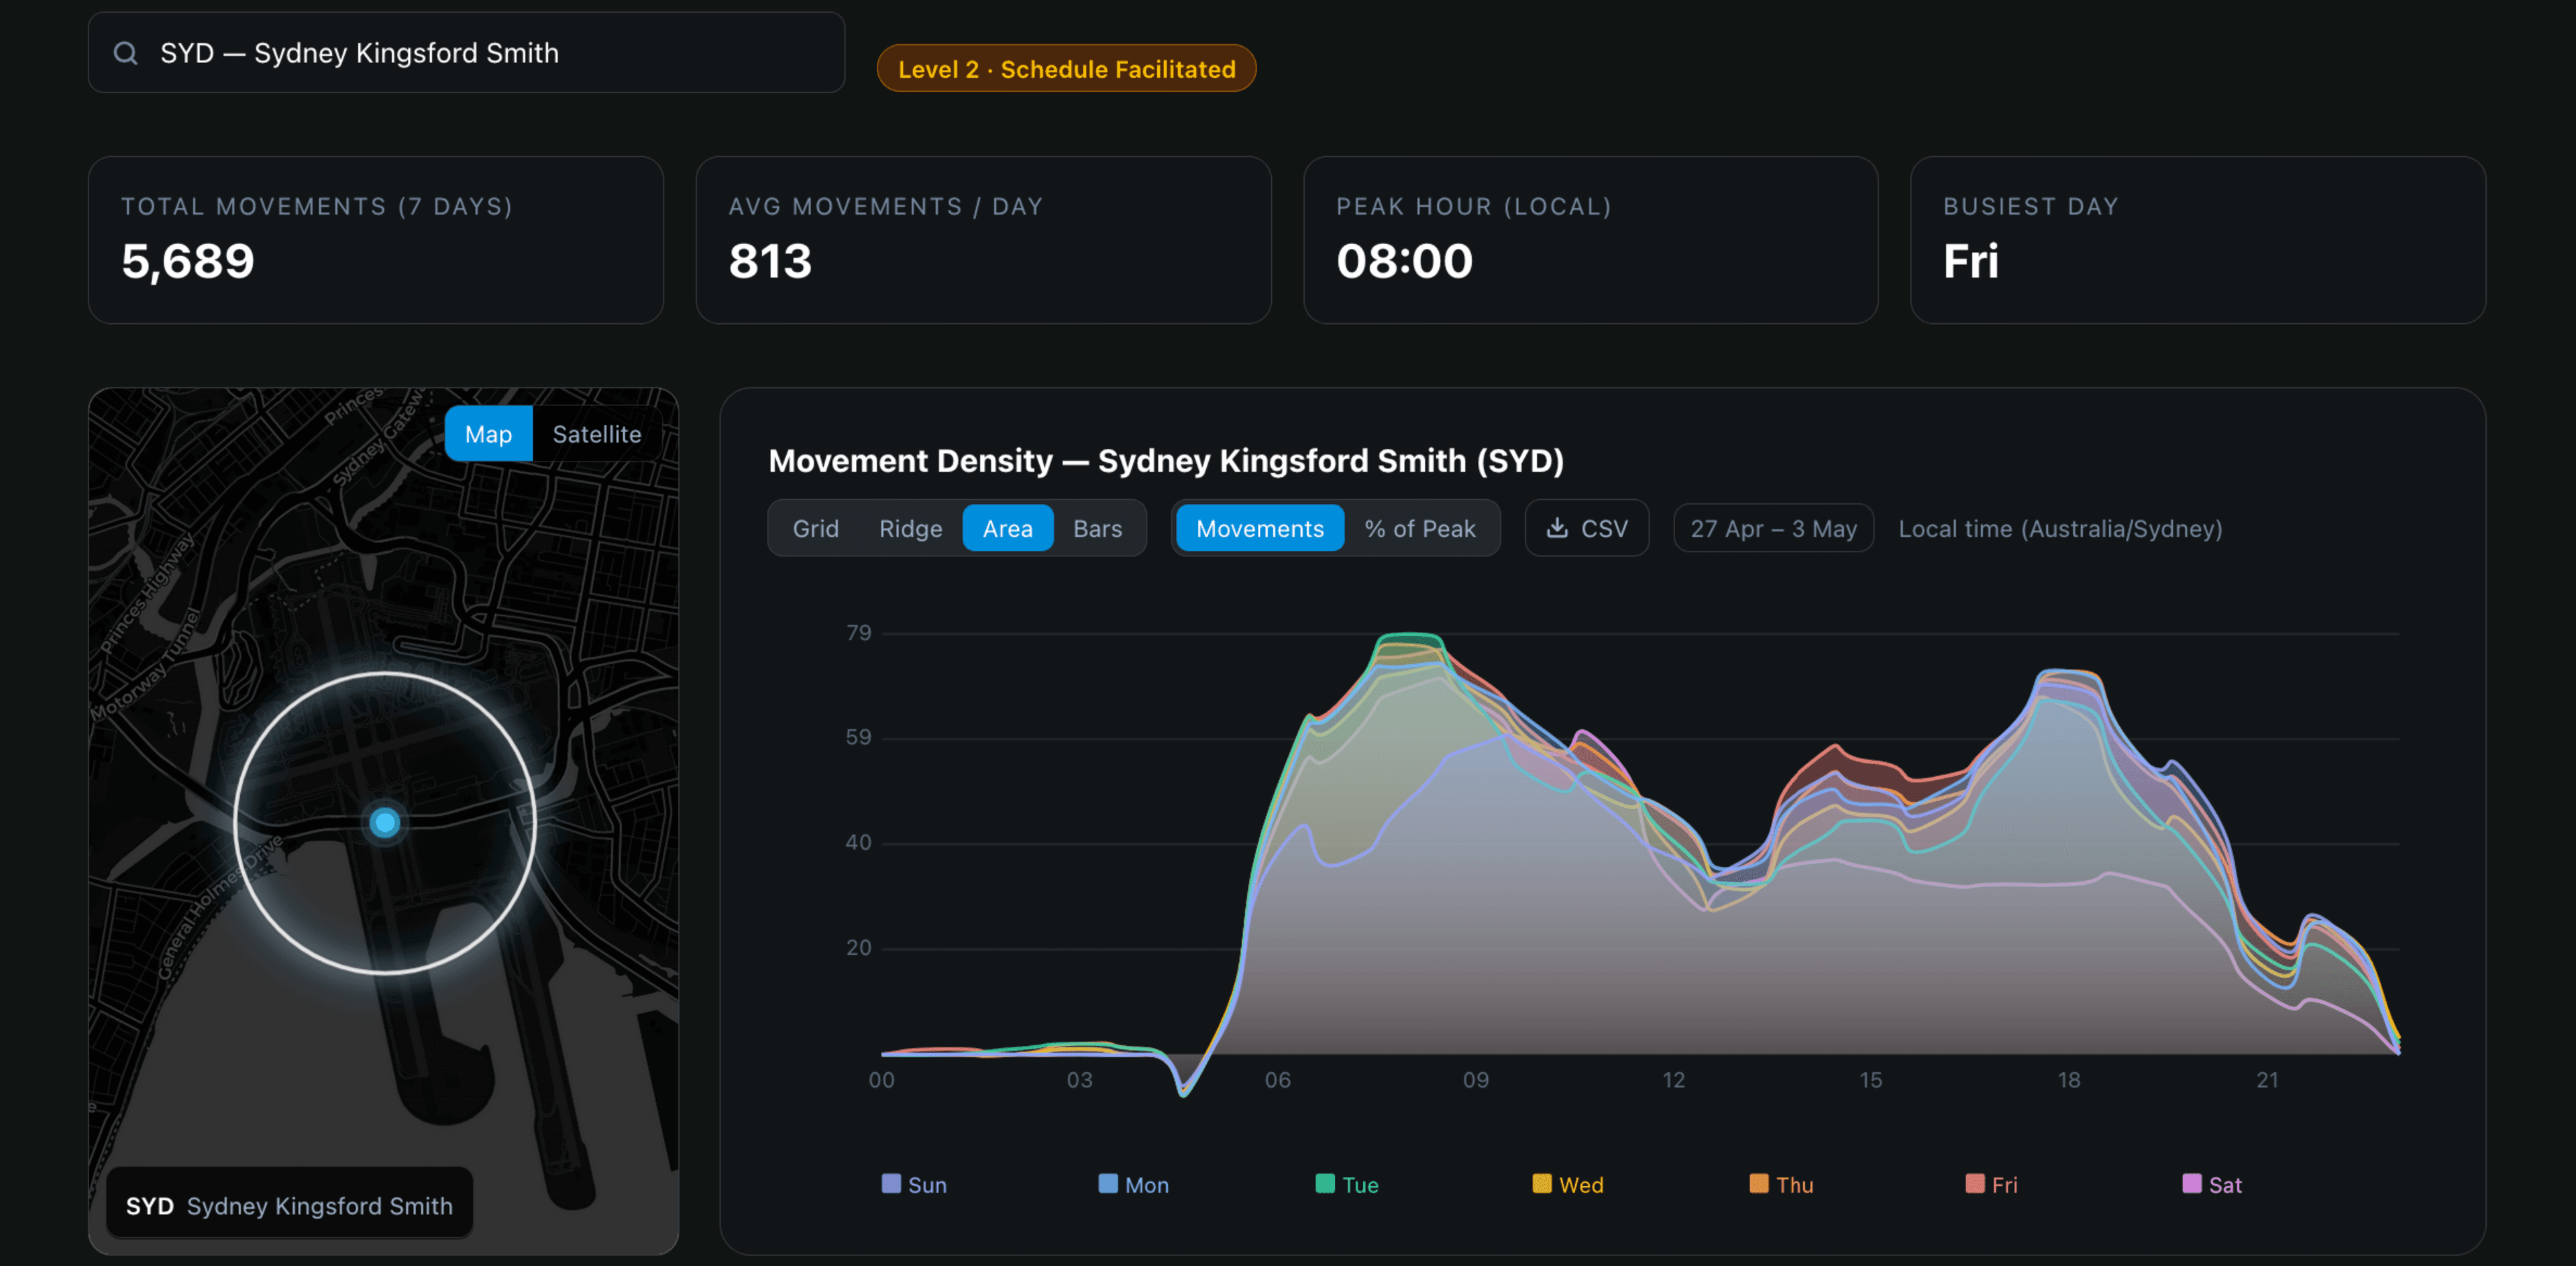The image size is (2576, 1266).
Task: Click the Local time (Australia/Sydney) text
Action: point(2060,528)
